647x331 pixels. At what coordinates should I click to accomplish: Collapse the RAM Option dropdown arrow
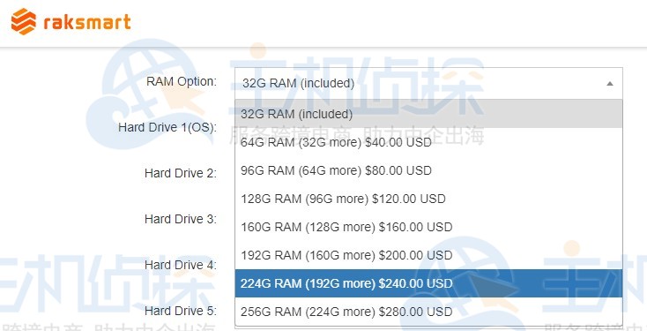point(609,84)
